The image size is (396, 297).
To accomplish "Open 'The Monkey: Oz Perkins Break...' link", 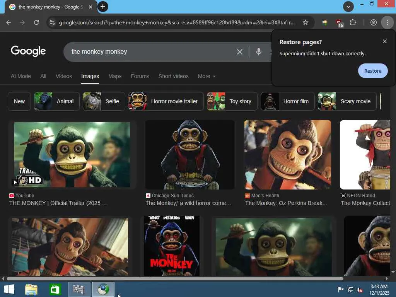I will point(286,203).
